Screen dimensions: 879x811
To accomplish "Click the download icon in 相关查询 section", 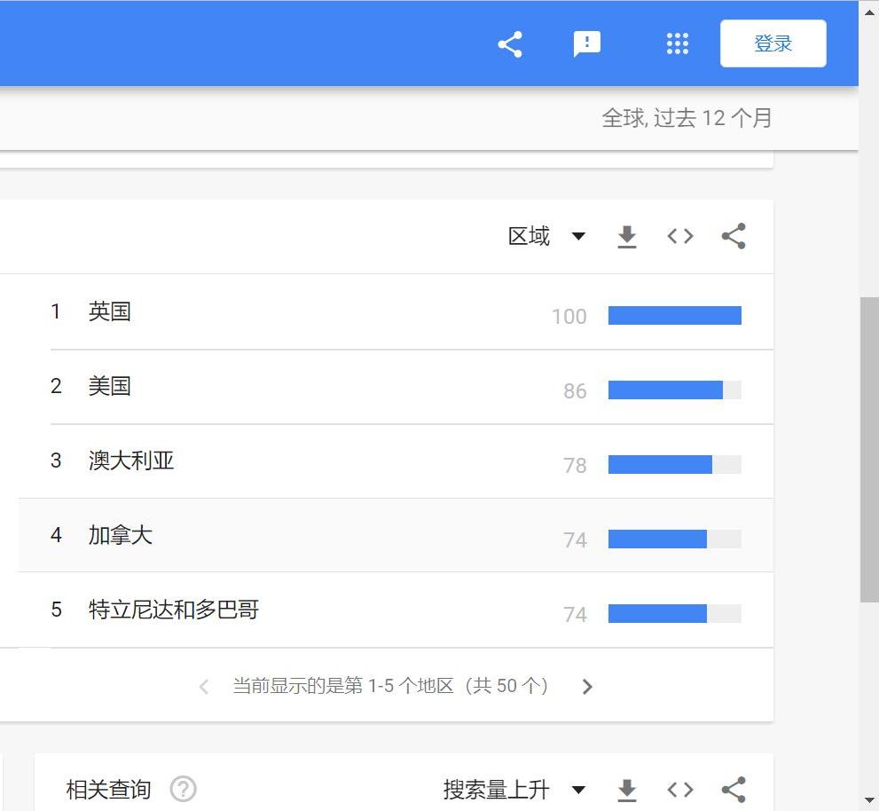I will [627, 788].
